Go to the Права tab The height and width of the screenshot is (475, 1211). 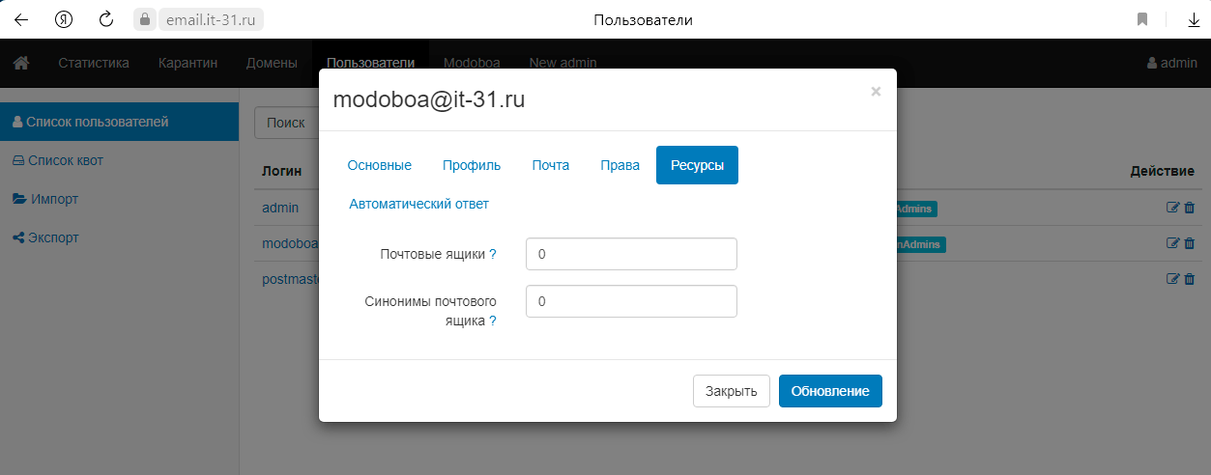620,165
